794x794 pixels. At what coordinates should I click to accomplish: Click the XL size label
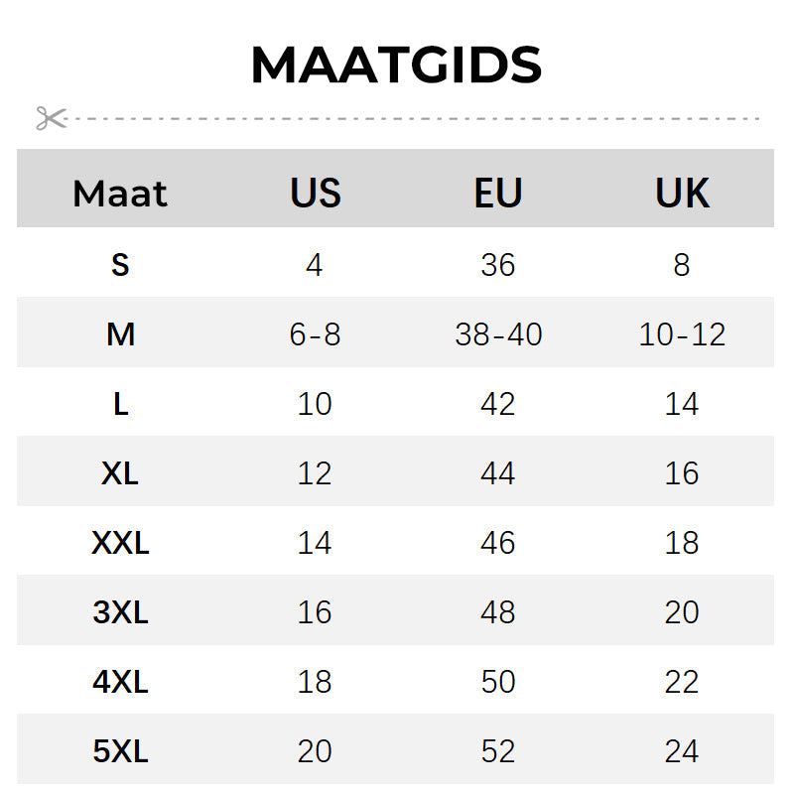point(120,473)
